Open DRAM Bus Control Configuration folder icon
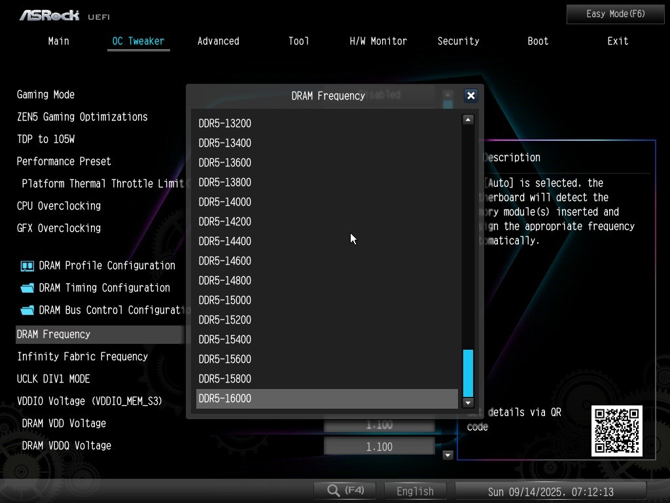The image size is (670, 503). [x=27, y=310]
